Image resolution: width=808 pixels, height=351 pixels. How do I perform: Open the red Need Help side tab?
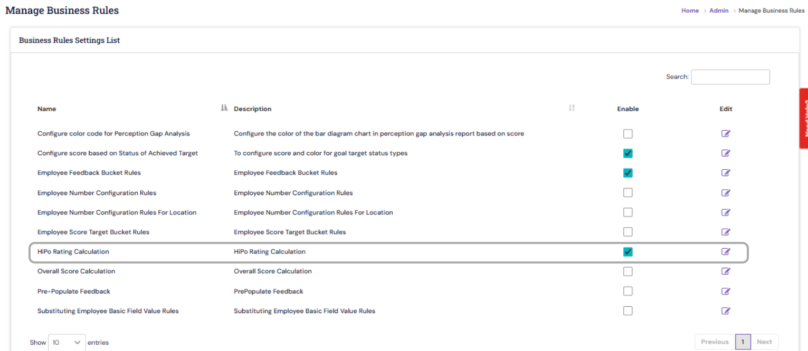(804, 118)
